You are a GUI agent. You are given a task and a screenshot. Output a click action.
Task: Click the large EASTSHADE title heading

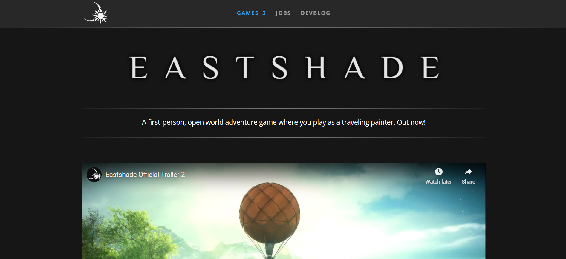coord(284,68)
